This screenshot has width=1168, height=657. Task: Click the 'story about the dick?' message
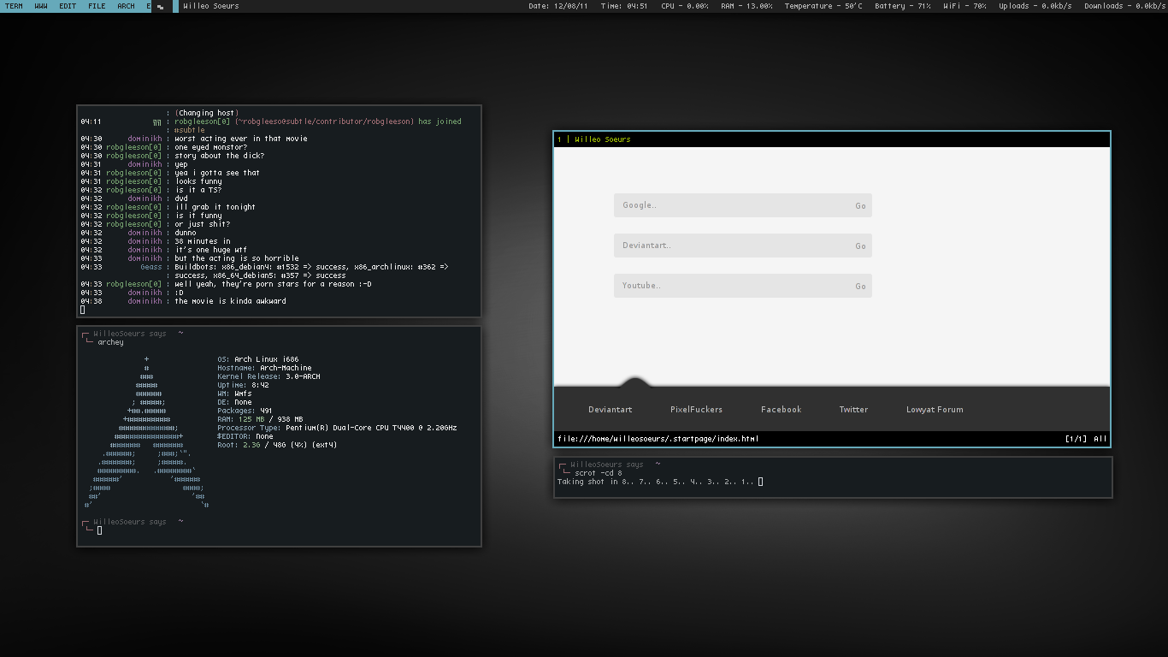point(220,156)
